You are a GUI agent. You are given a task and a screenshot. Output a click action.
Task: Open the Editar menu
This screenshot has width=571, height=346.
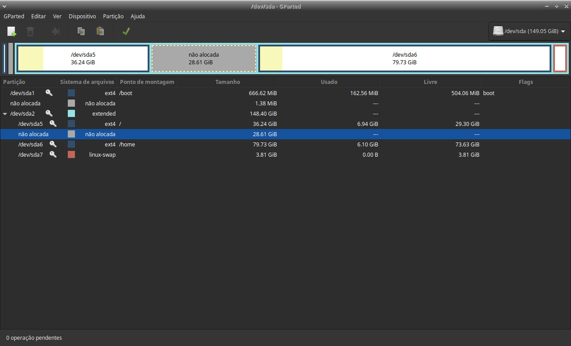click(38, 16)
